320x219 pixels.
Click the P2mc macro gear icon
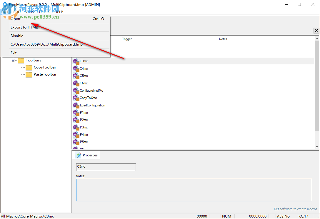point(76,120)
